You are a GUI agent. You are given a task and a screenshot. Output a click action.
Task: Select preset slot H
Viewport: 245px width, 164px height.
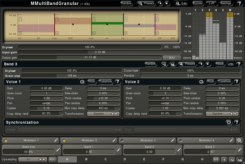pos(202,159)
